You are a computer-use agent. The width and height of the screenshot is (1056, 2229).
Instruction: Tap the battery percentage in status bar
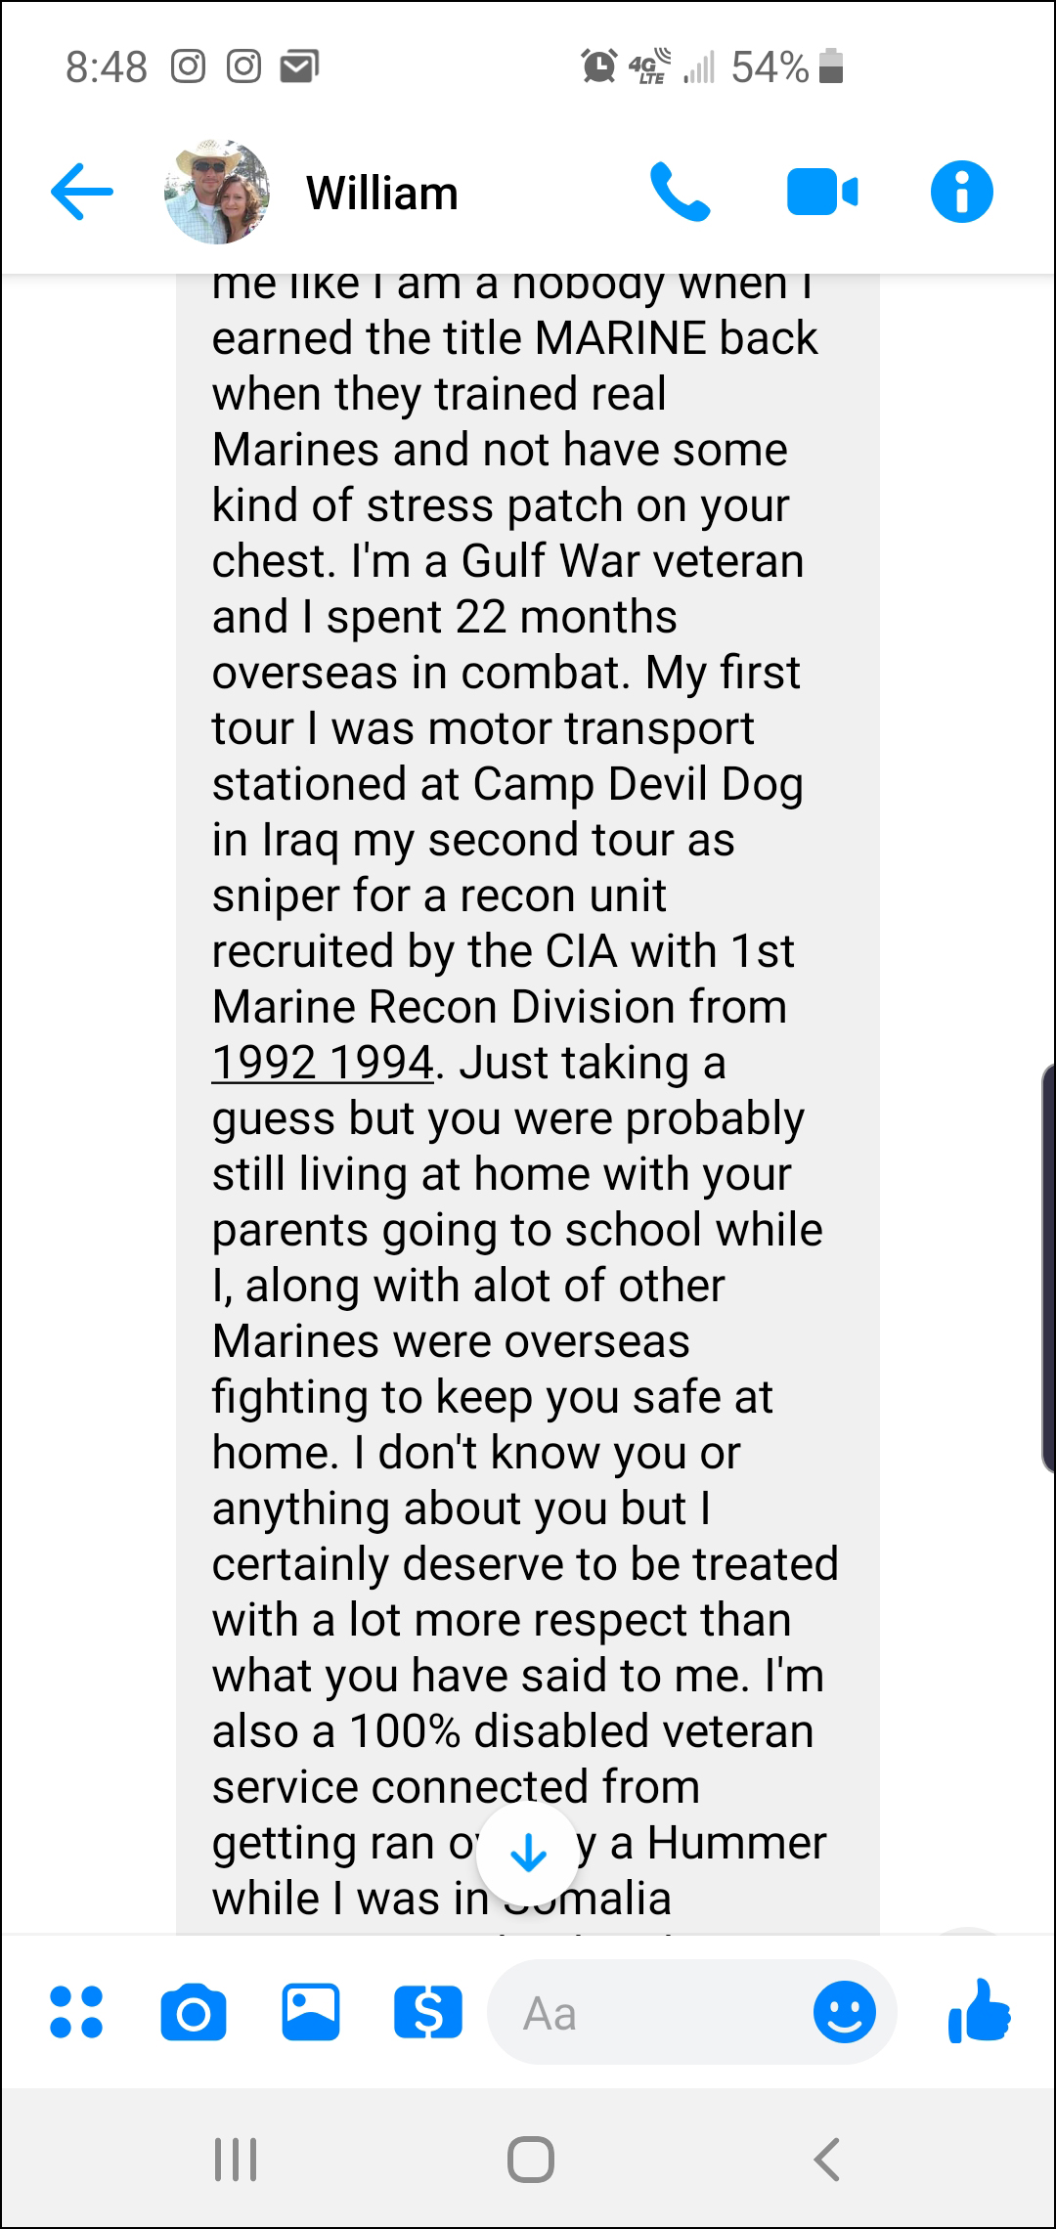[x=770, y=67]
